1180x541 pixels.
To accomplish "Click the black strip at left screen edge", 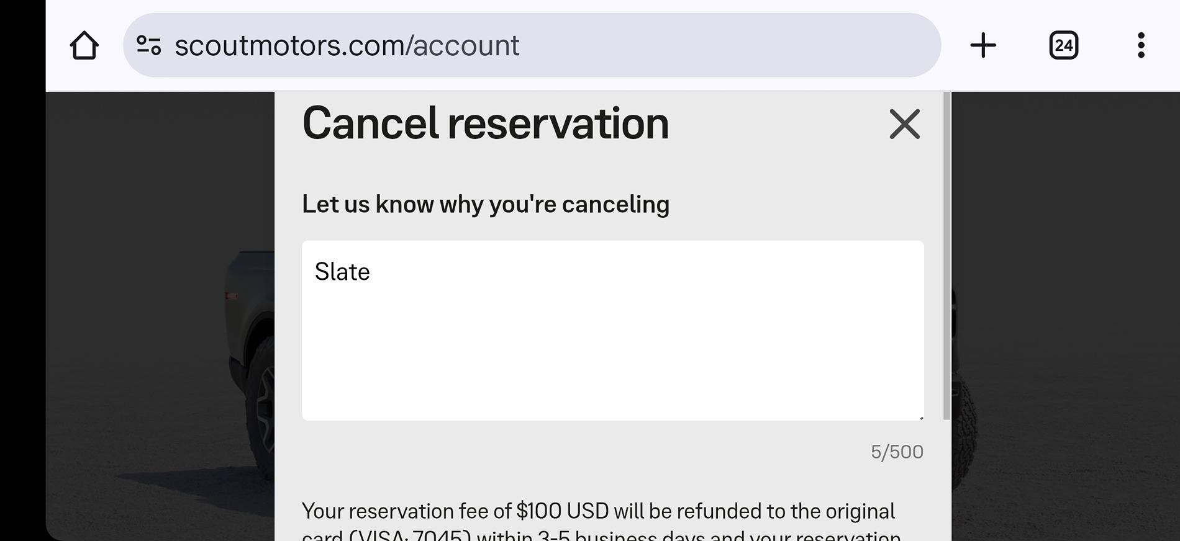I will click(x=22, y=270).
